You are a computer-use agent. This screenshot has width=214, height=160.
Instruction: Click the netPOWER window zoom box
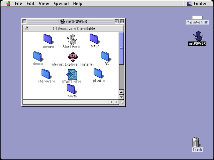coord(117,21)
